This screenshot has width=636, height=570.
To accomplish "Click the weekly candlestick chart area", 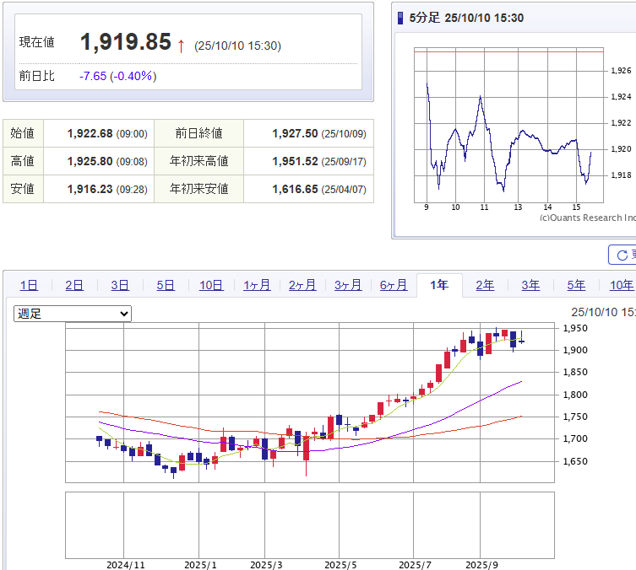I will click(x=310, y=405).
